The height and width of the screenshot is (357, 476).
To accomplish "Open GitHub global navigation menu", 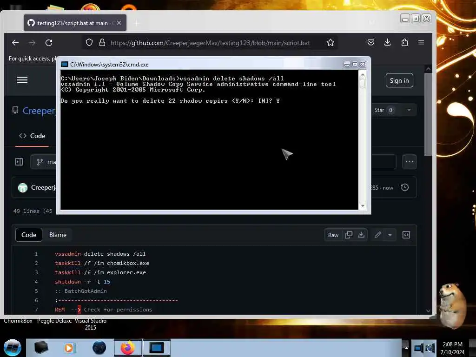I will (22, 80).
